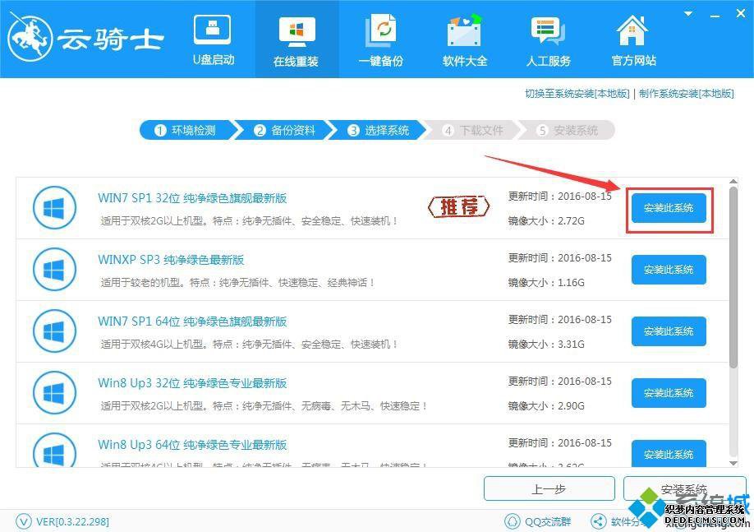Open WIN7 SP1 32位 纯净绿色旗舰最新版 title
Viewport: 754px width, 532px height.
tap(192, 198)
